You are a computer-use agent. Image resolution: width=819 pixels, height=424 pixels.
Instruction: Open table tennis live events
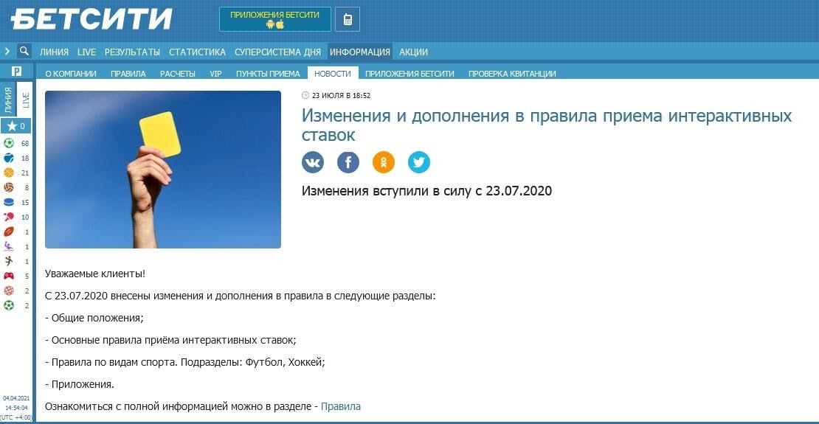[10, 217]
